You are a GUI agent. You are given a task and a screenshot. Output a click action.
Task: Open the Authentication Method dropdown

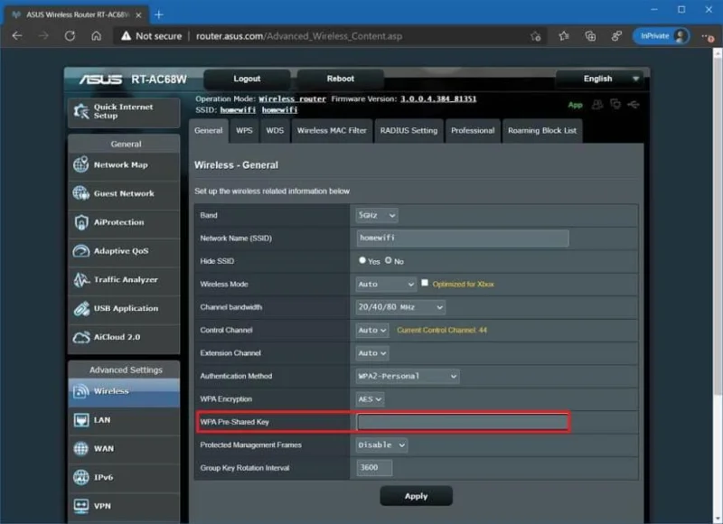click(x=408, y=376)
